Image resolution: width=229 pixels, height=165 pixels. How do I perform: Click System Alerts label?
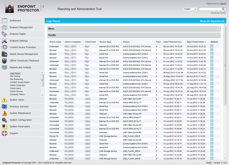[x=17, y=100]
